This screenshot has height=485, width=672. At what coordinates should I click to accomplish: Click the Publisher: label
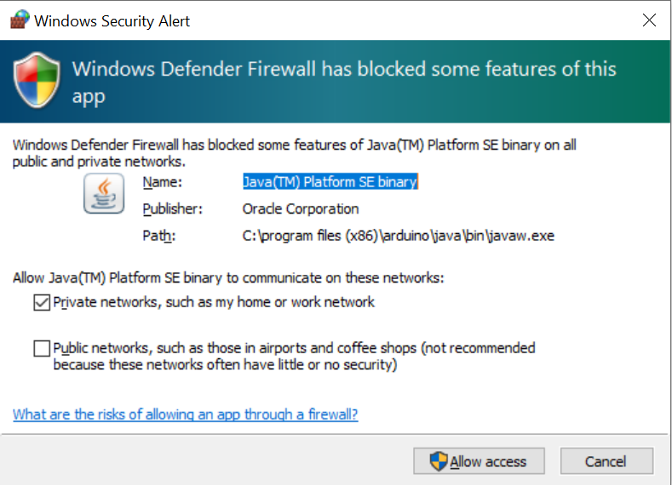(172, 209)
